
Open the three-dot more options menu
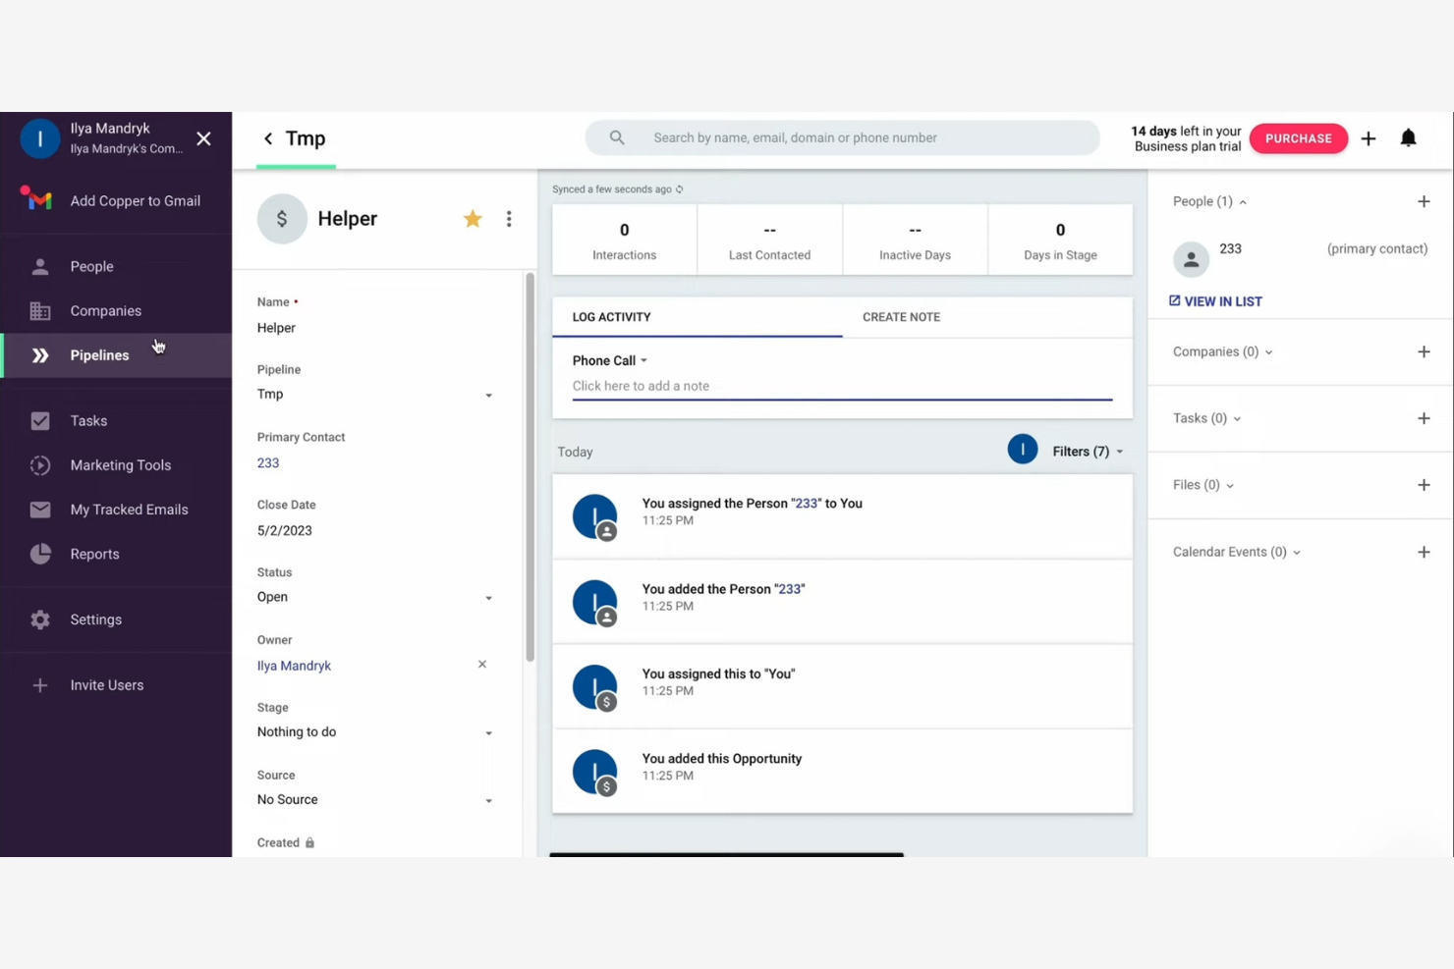(509, 219)
